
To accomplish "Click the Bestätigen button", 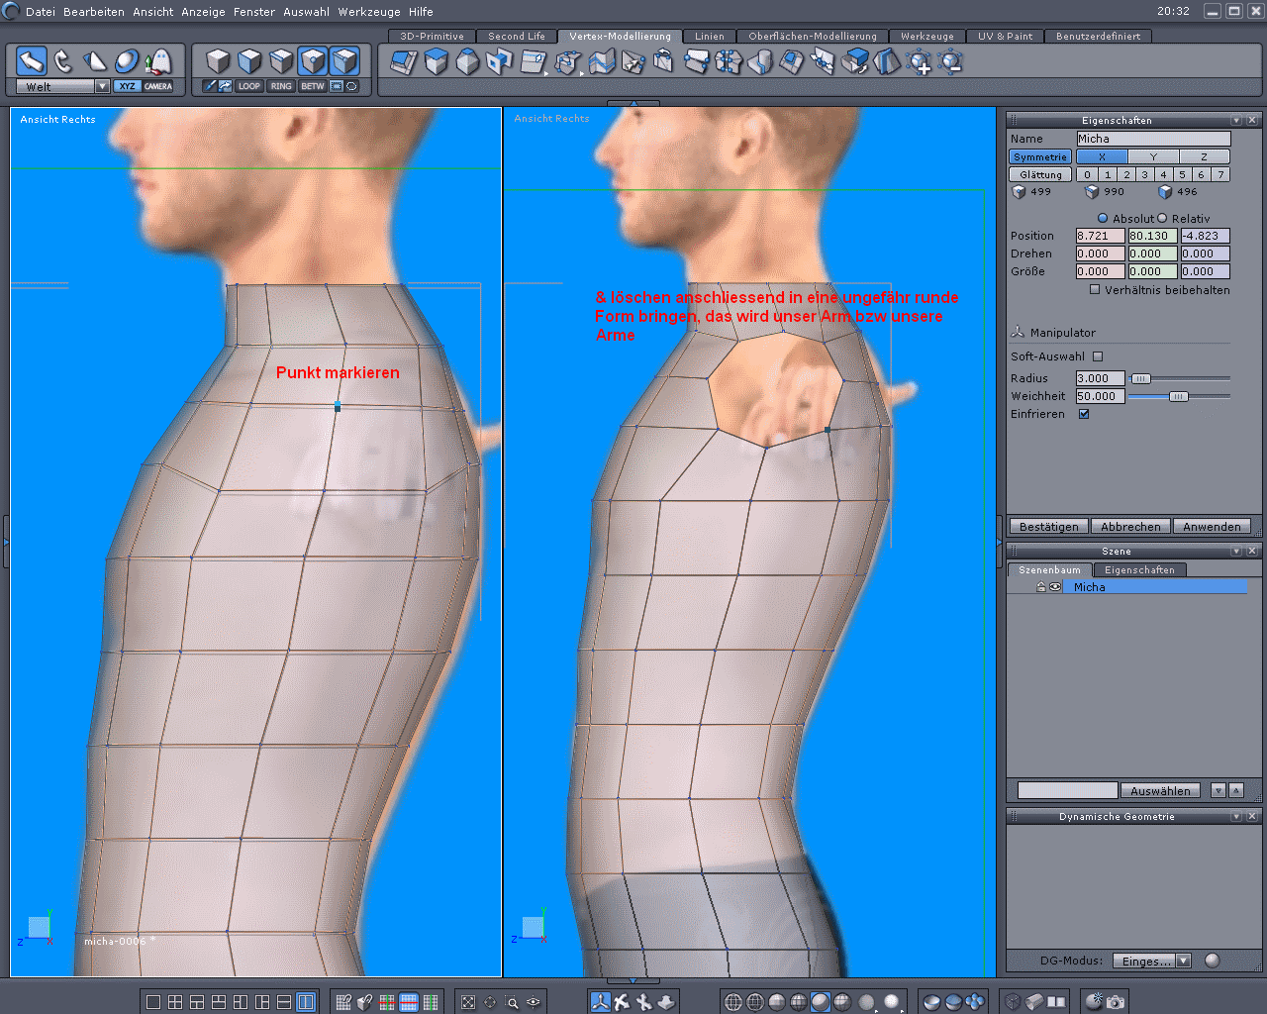I will [1049, 527].
